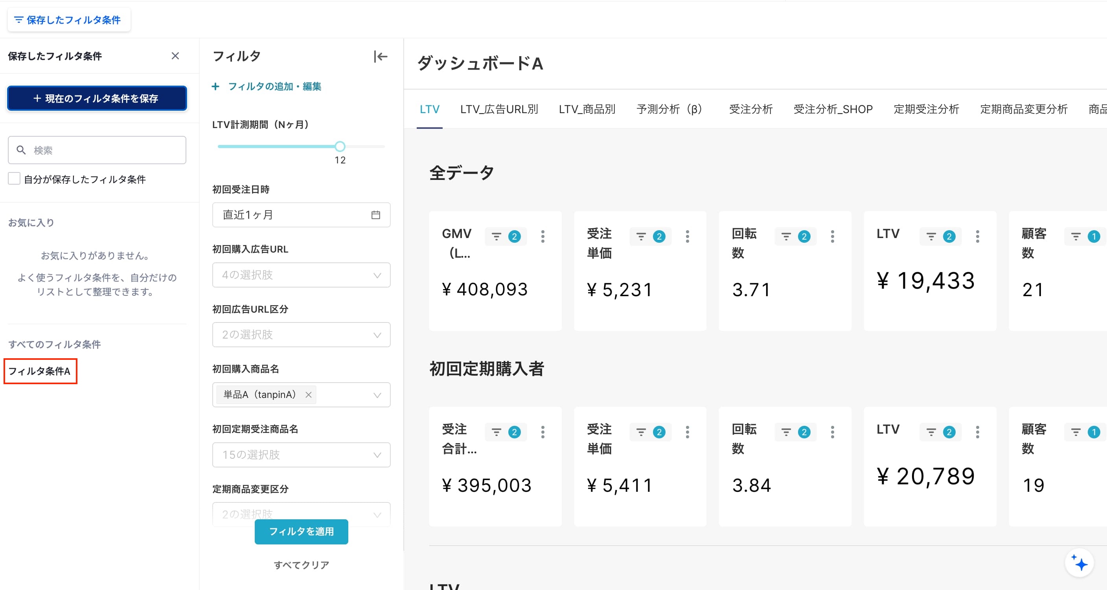The image size is (1107, 590).
Task: Click すべてクリア link
Action: click(x=301, y=565)
